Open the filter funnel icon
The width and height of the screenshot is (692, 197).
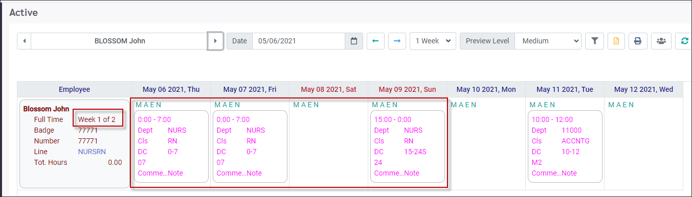click(x=595, y=41)
